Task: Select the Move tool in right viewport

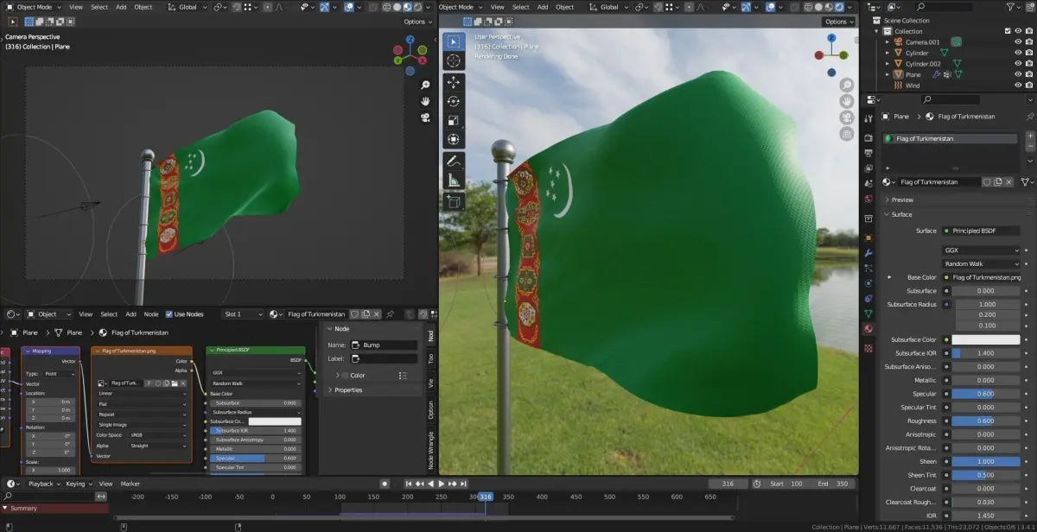Action: pos(454,83)
